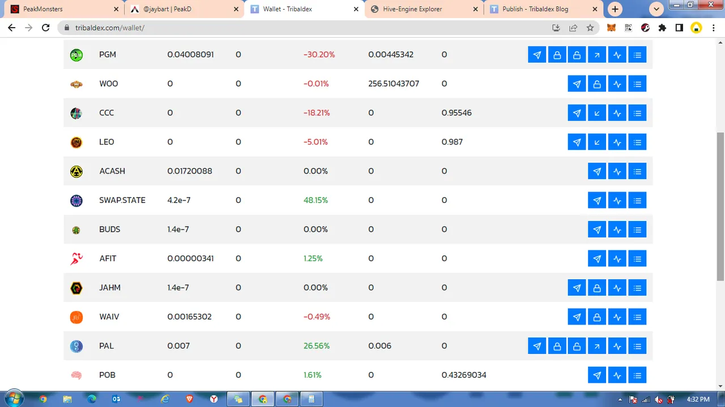The height and width of the screenshot is (407, 725).
Task: Stake PGM with the closed lock icon
Action: pyautogui.click(x=557, y=55)
